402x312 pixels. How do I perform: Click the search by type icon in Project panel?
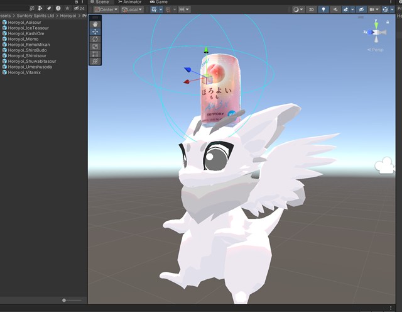click(40, 8)
